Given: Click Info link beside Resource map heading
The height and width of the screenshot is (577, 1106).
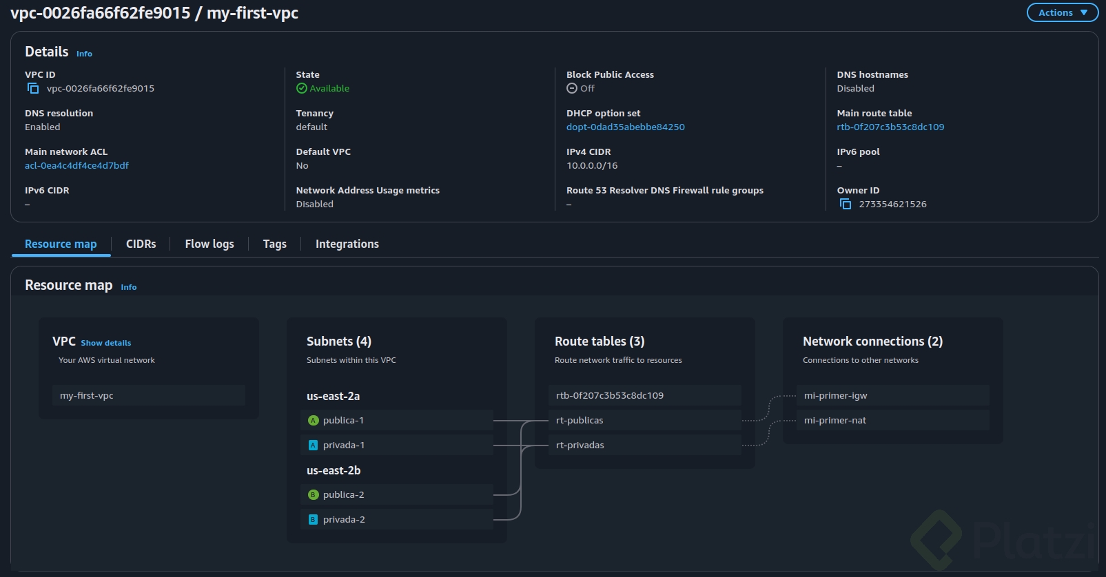Looking at the screenshot, I should pos(128,287).
